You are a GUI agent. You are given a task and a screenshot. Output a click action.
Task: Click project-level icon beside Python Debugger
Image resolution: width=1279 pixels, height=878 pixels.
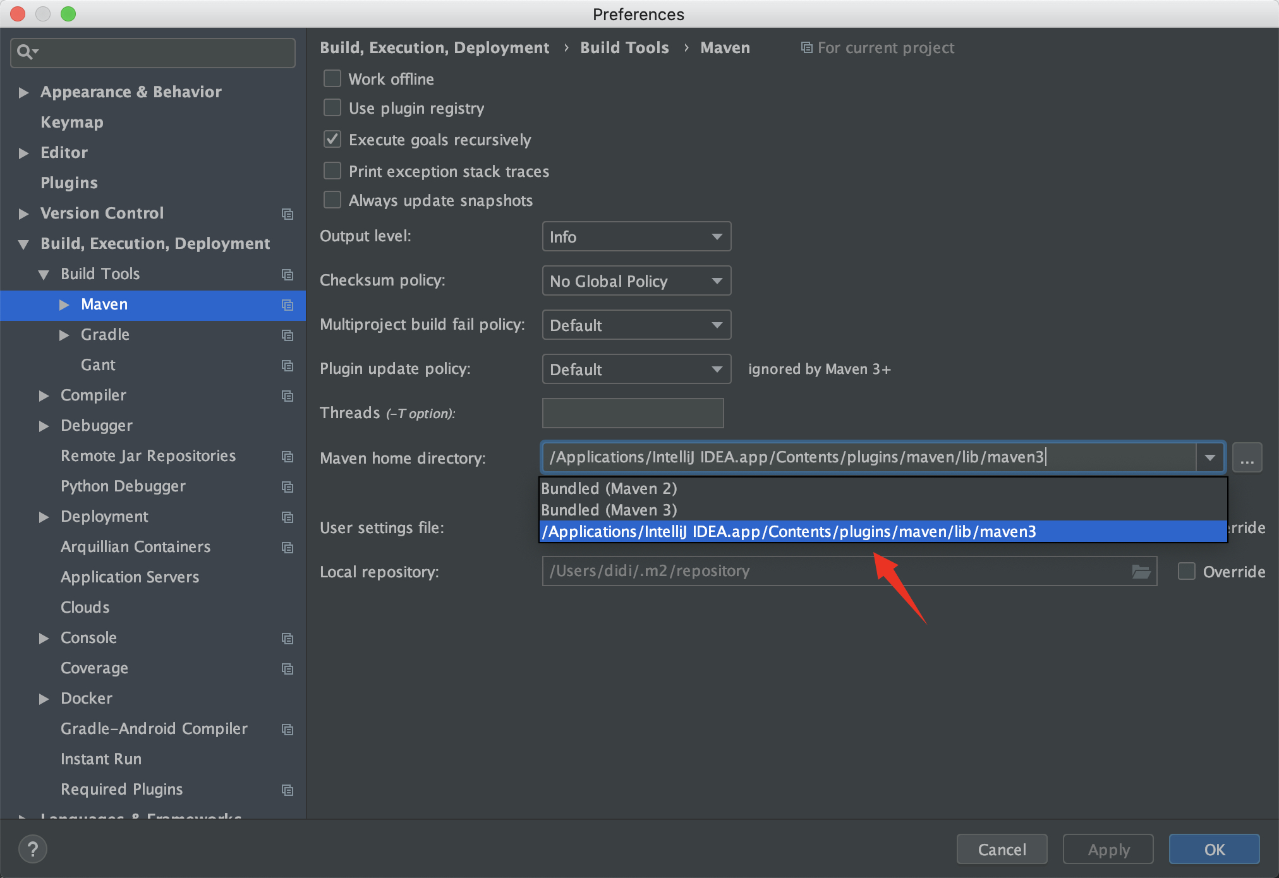tap(288, 487)
